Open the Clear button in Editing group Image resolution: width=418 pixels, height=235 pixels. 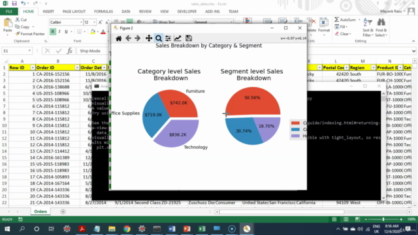[343, 34]
